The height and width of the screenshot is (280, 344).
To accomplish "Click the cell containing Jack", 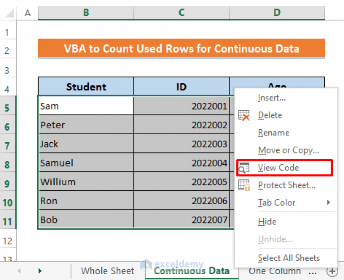I will click(x=86, y=144).
